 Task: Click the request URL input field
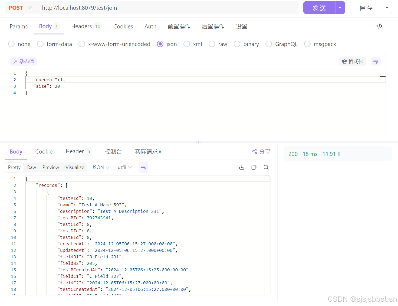(168, 8)
